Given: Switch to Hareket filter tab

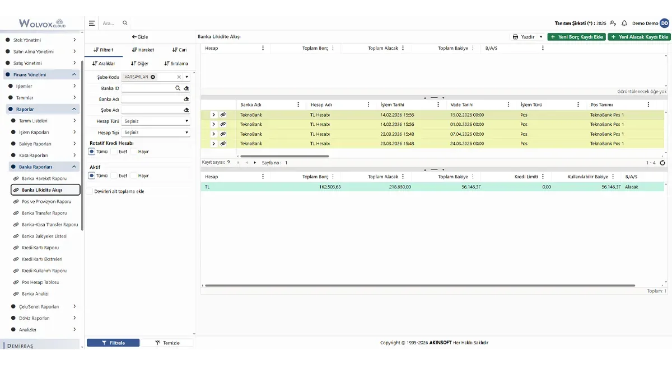Looking at the screenshot, I should [x=143, y=50].
